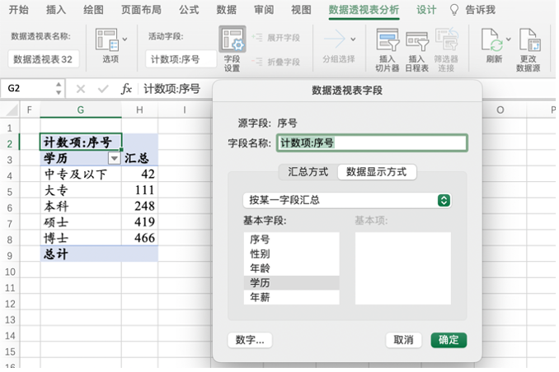This screenshot has height=372, width=559.
Task: Click the 数字... button
Action: click(x=249, y=340)
